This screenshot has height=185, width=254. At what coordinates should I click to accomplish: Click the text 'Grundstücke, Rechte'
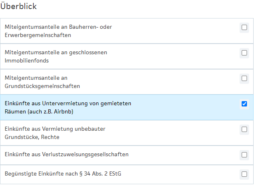coord(32,137)
